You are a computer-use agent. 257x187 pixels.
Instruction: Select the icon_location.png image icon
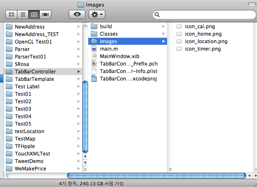(x=179, y=41)
